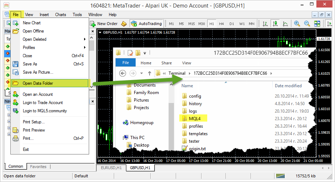Expand the Profiles submenu

tap(49, 48)
